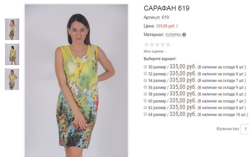Screen dimensions: 249x157
Task: Show the third thumbnail of front view
Action: [x=12, y=79]
